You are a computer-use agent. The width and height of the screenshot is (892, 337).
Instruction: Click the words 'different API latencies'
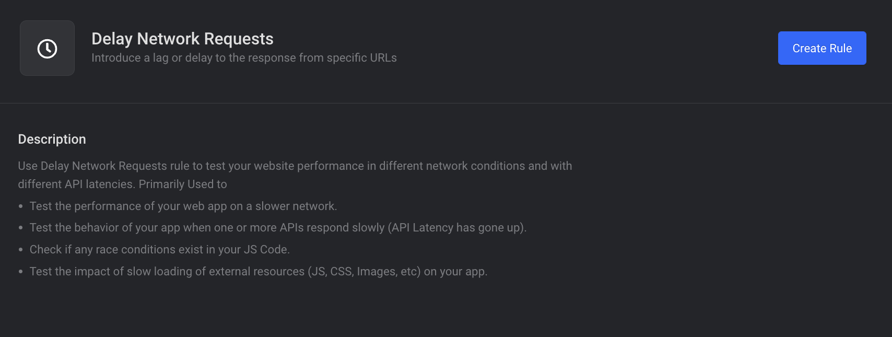coord(76,184)
